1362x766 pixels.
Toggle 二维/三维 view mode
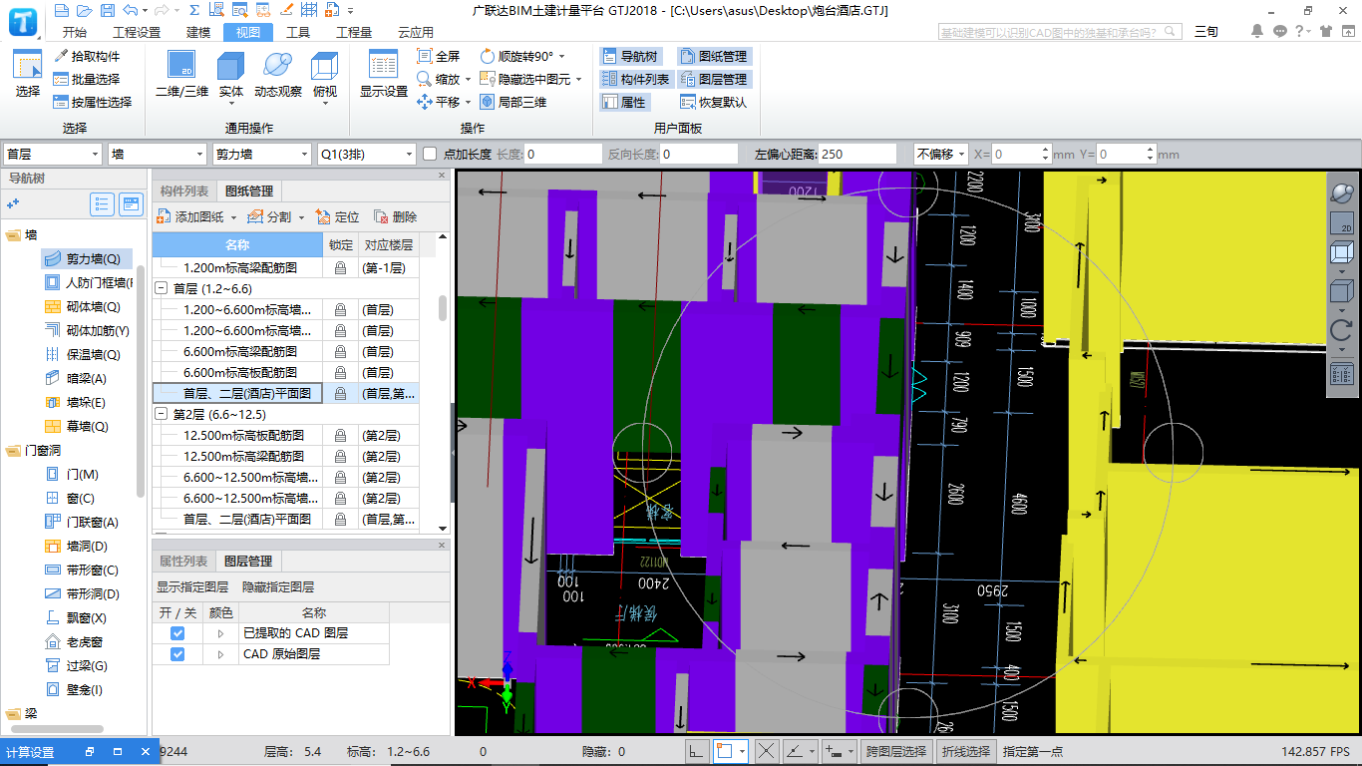click(x=181, y=74)
